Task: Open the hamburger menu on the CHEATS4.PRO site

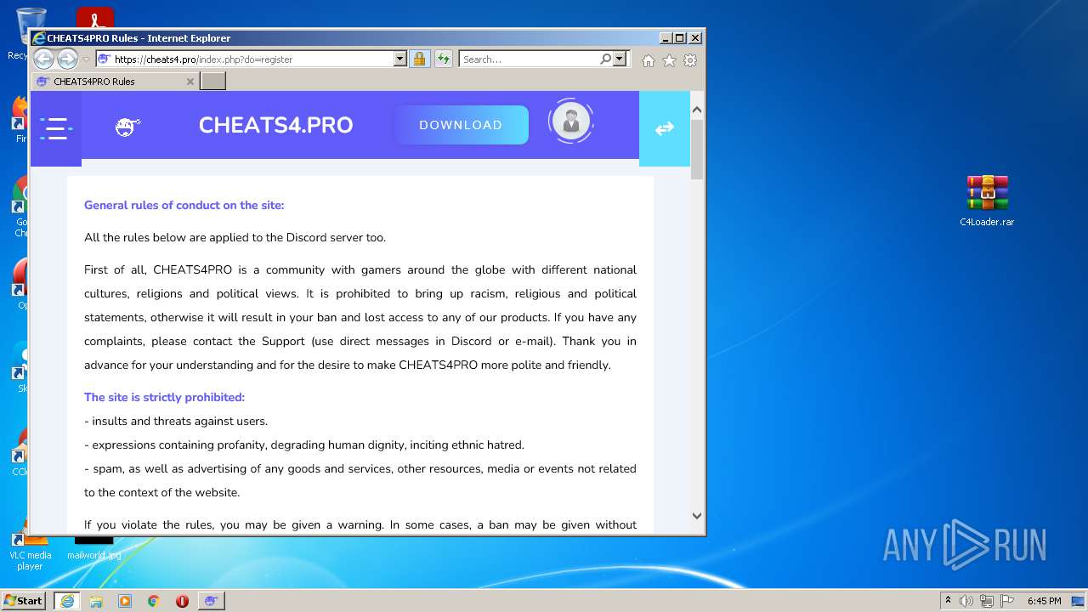Action: [x=56, y=128]
